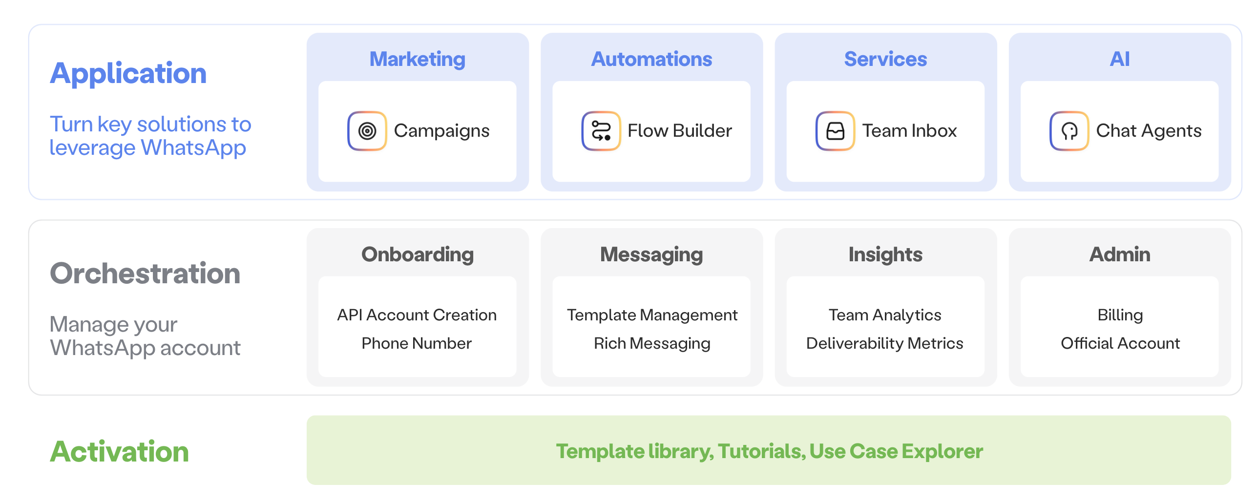
Task: Click 'Turn key solutions to leverage WhatsApp'
Action: [150, 136]
